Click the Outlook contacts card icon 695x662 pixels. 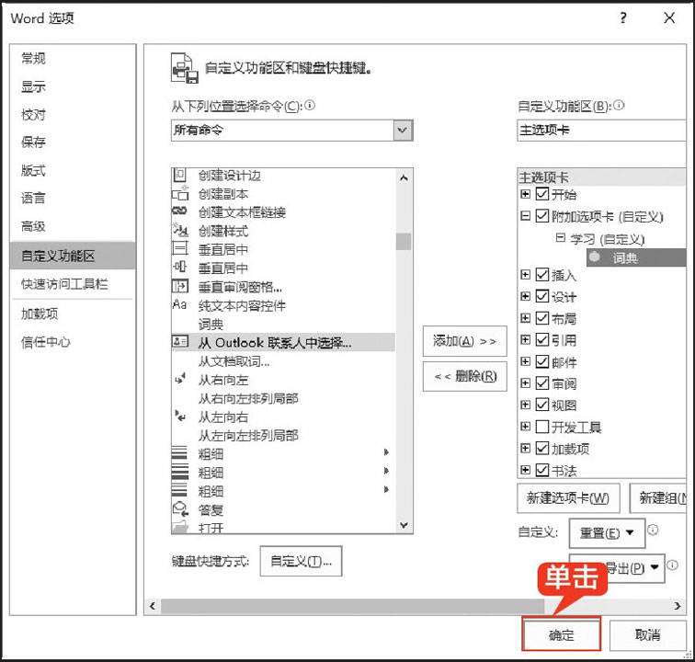pos(179,341)
